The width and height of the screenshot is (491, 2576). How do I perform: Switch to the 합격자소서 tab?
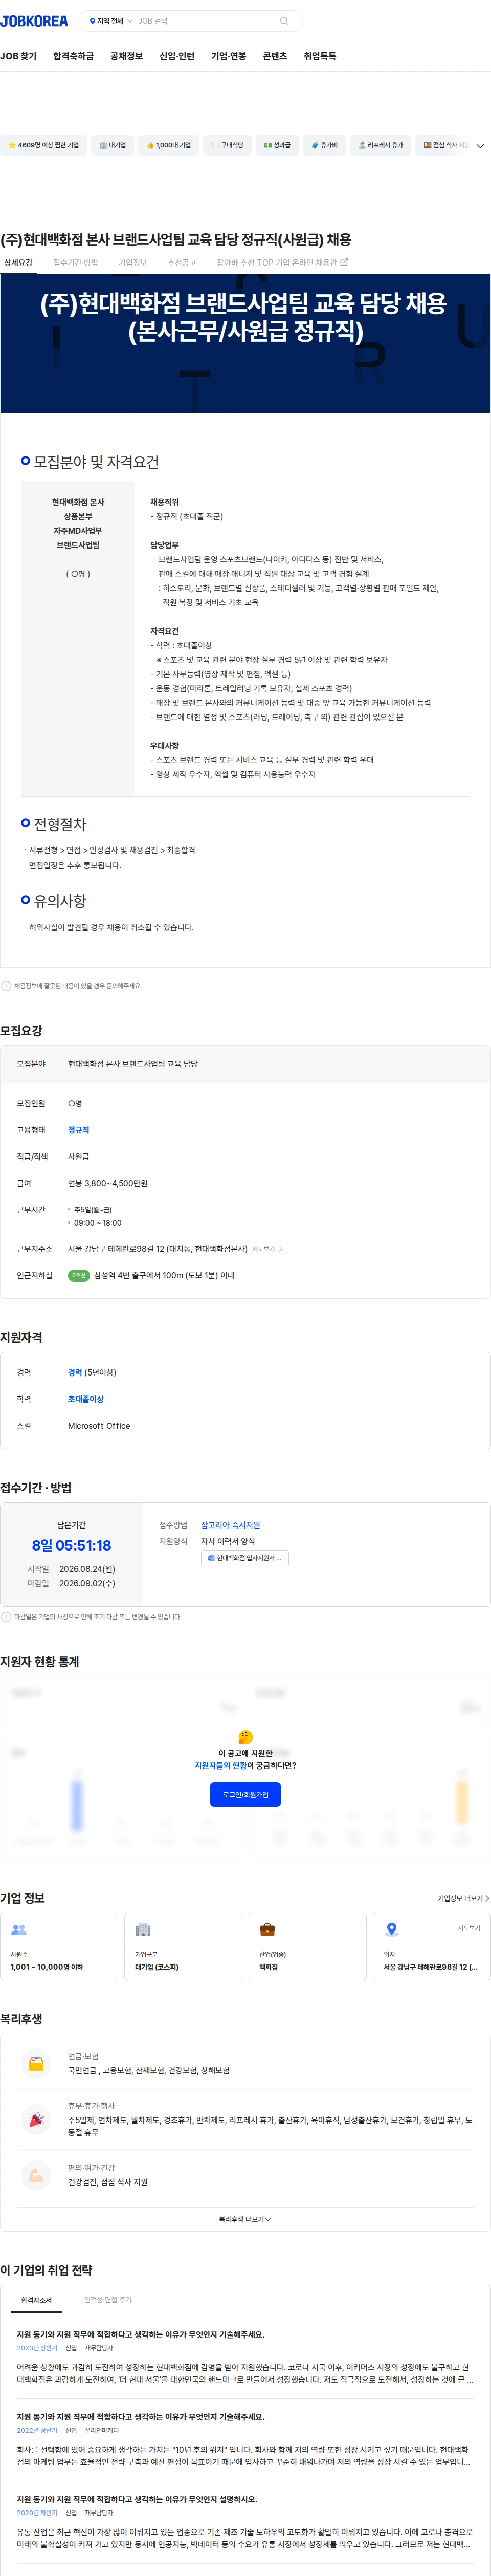click(37, 2300)
